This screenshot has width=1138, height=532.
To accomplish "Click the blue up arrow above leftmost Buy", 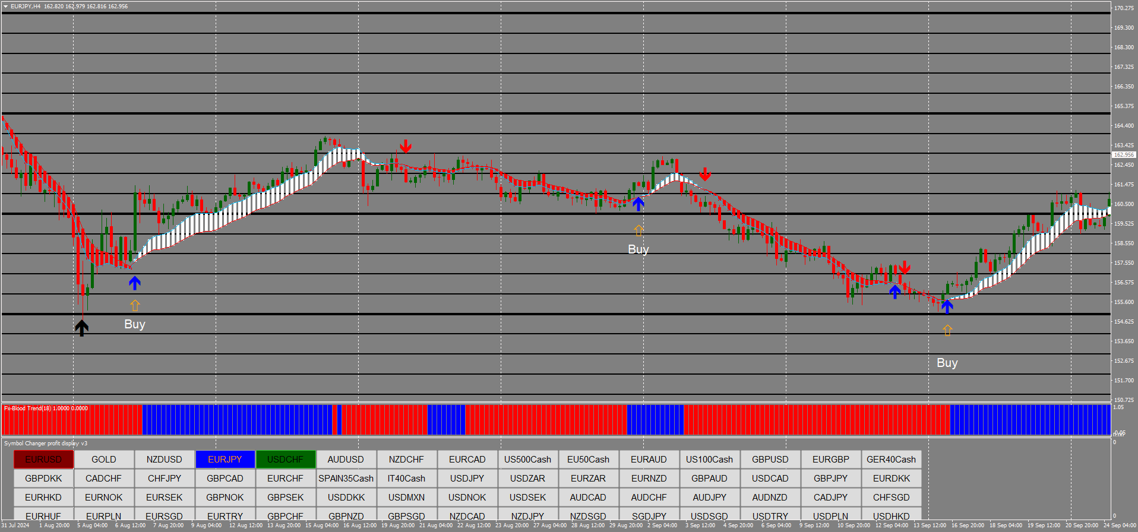I will pos(135,283).
